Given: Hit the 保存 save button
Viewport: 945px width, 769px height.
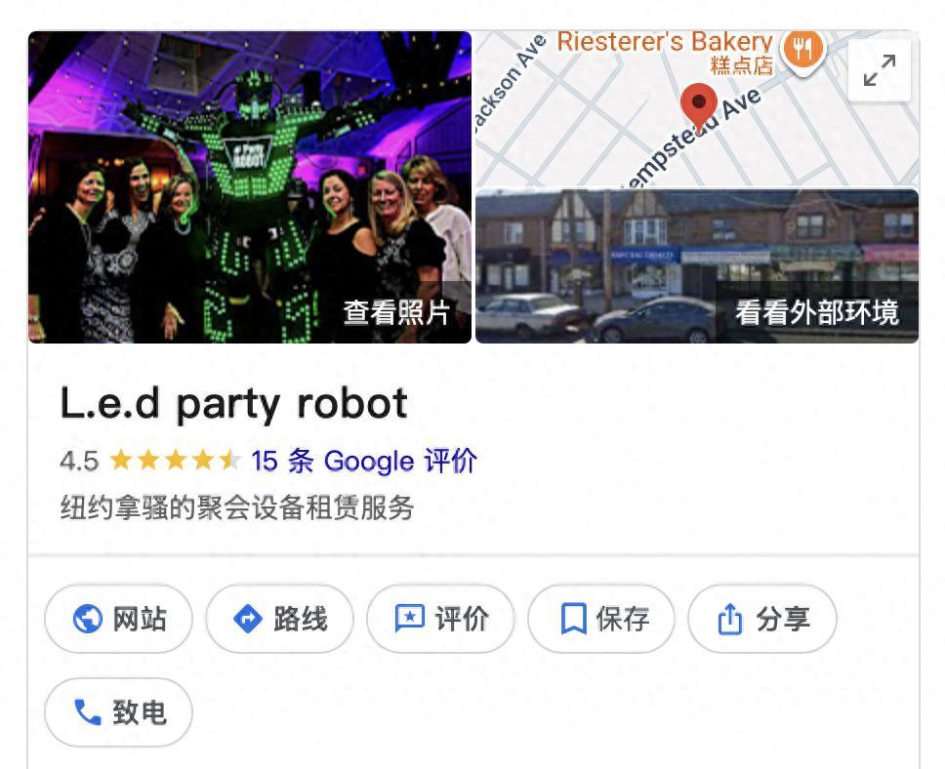Looking at the screenshot, I should click(601, 619).
